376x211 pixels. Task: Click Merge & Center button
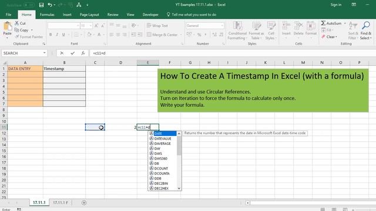163,35
